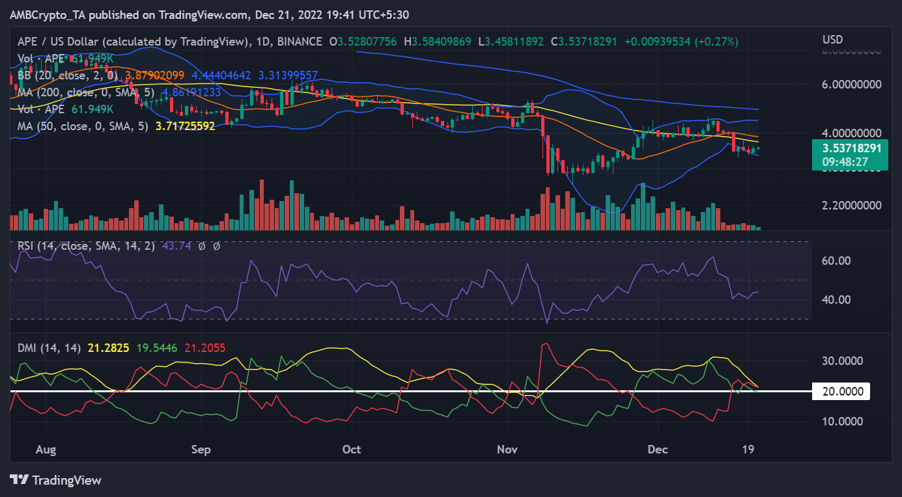Select the MA (50, close, 0, SMA, 5) legend
Image resolution: width=902 pixels, height=497 pixels.
(x=84, y=126)
